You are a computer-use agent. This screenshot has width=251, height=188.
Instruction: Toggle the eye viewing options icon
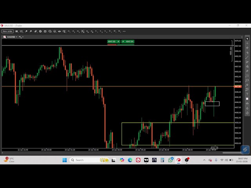(59, 31)
